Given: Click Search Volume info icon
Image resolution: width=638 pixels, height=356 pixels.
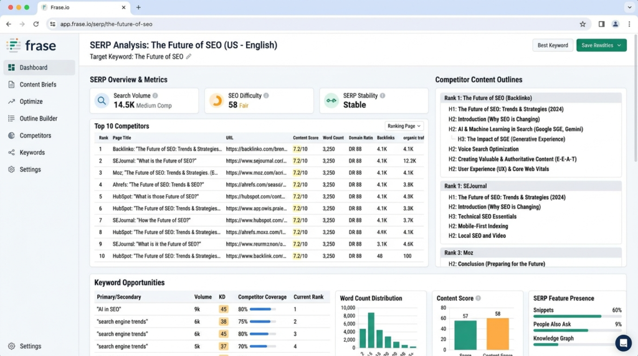Looking at the screenshot, I should [155, 95].
